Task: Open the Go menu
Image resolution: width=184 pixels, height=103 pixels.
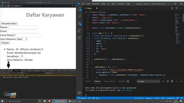Action: click(109, 4)
